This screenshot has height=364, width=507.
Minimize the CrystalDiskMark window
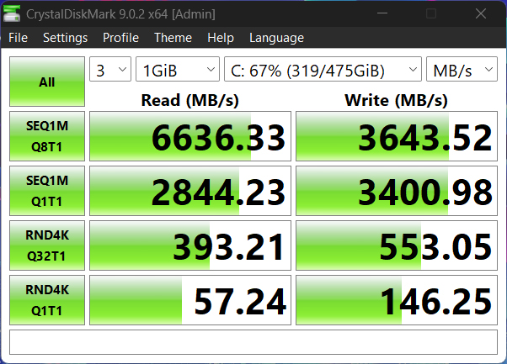[382, 13]
